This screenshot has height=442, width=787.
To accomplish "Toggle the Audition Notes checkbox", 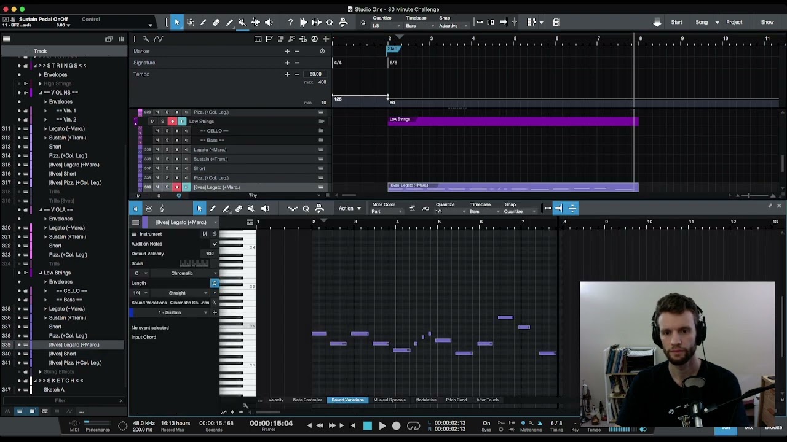I will tap(215, 244).
